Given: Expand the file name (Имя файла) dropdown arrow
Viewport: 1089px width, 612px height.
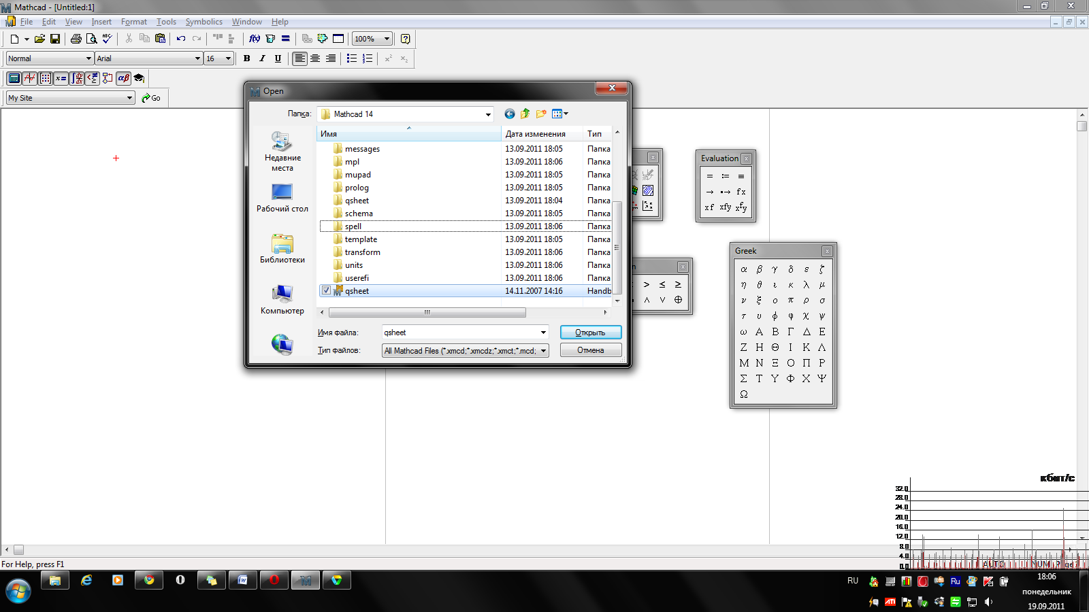Looking at the screenshot, I should pos(543,333).
